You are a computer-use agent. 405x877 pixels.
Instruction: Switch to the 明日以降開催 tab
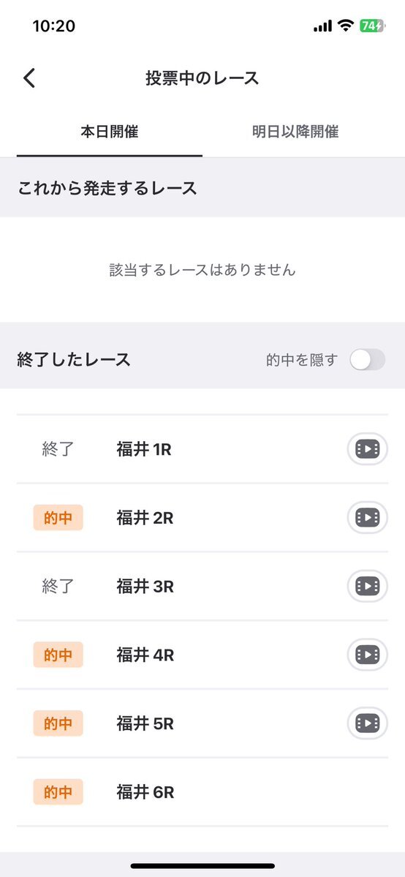coord(295,132)
